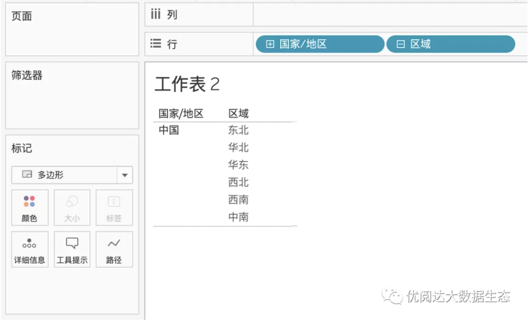Click the Path (路径) mark card
529x321 pixels.
pos(114,249)
